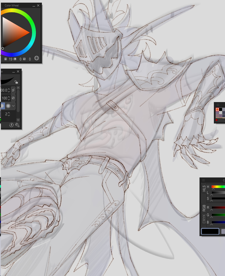The image size is (225, 276).
Task: Open the brush size dynamics button
Action: (13, 90)
